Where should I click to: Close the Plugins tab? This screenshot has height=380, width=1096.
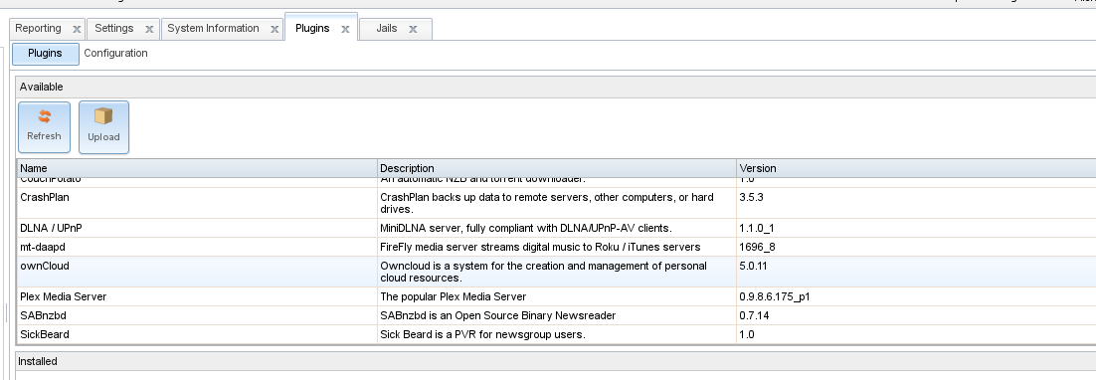[x=344, y=29]
